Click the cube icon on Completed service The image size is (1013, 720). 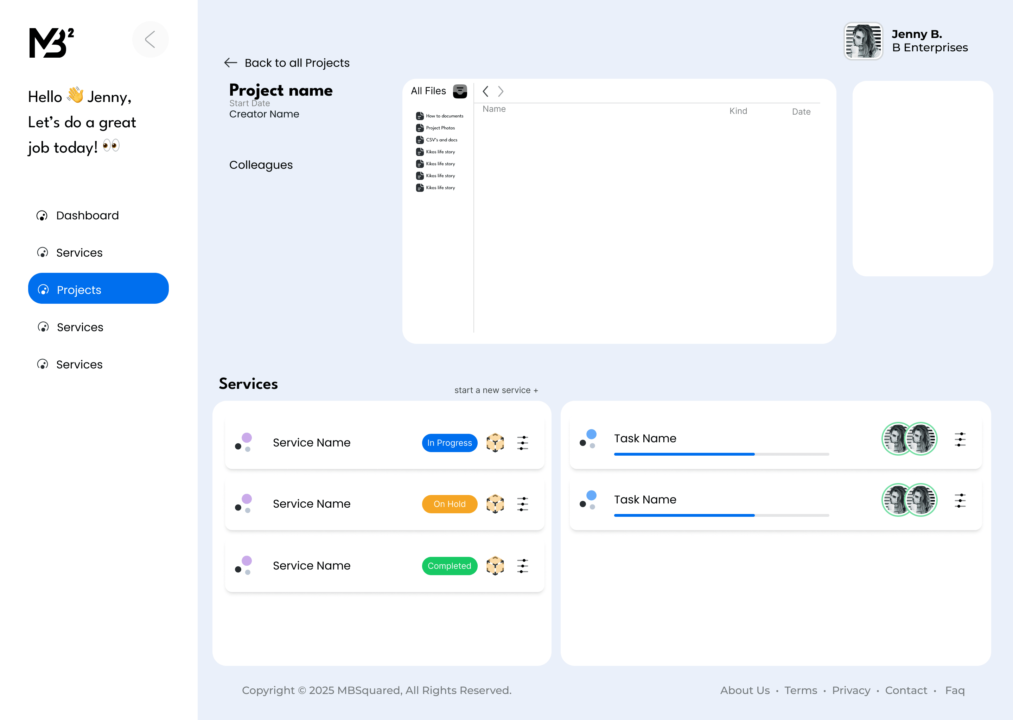pos(495,566)
